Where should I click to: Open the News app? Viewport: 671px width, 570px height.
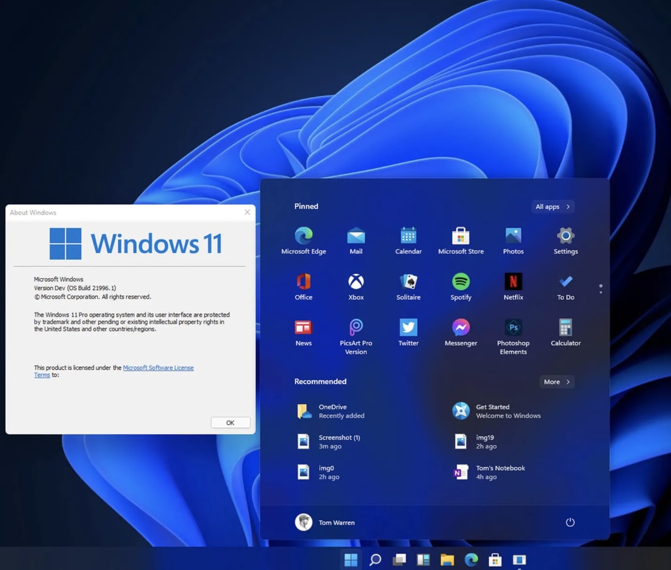(x=303, y=332)
